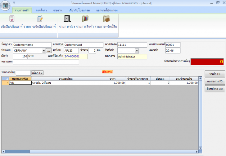Click the มาโดย field containing AP123
This screenshot has height=156, width=226.
[x=71, y=51]
